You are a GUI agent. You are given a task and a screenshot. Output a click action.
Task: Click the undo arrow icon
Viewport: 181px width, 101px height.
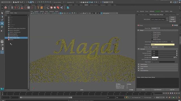[20, 2]
